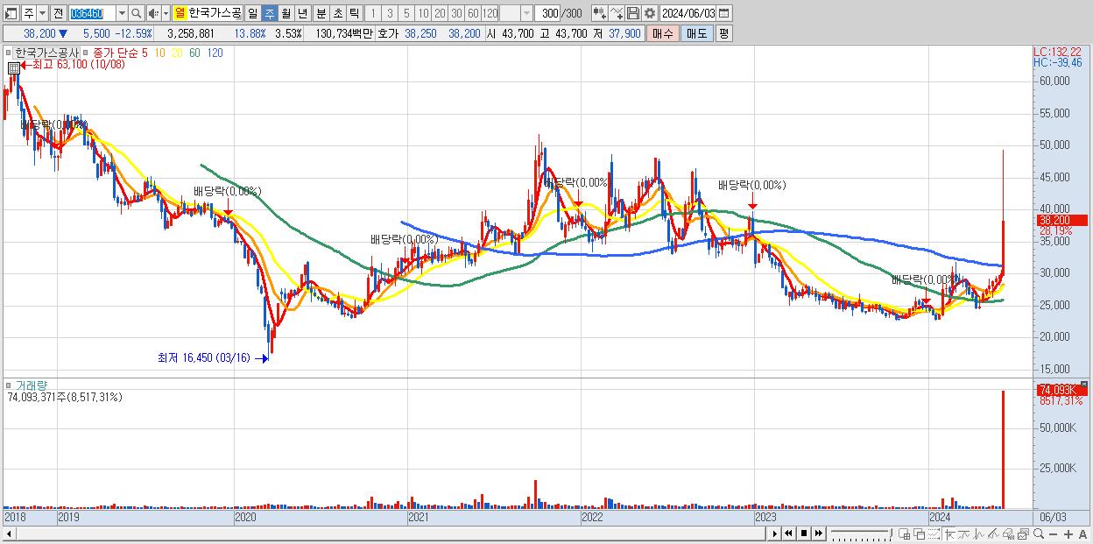Choose the 60 interval button
The width and height of the screenshot is (1093, 544).
pyautogui.click(x=473, y=13)
